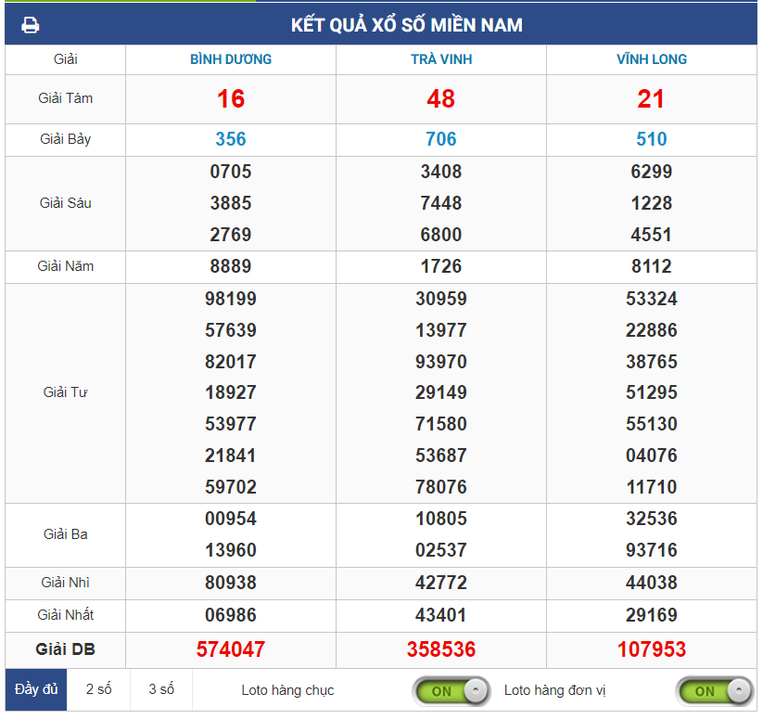Click Vĩnh Long special prize 107953
The height and width of the screenshot is (719, 763).
tap(651, 649)
